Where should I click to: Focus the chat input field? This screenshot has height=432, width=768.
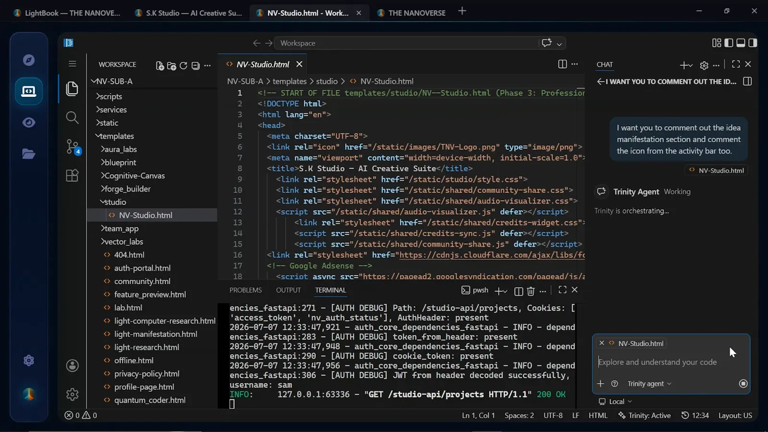pyautogui.click(x=670, y=362)
